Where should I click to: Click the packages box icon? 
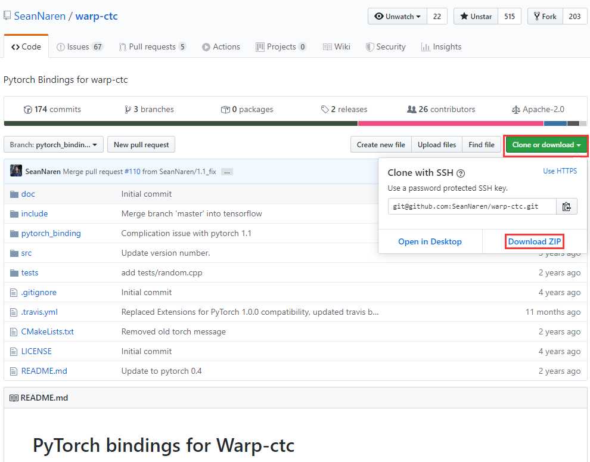(225, 110)
